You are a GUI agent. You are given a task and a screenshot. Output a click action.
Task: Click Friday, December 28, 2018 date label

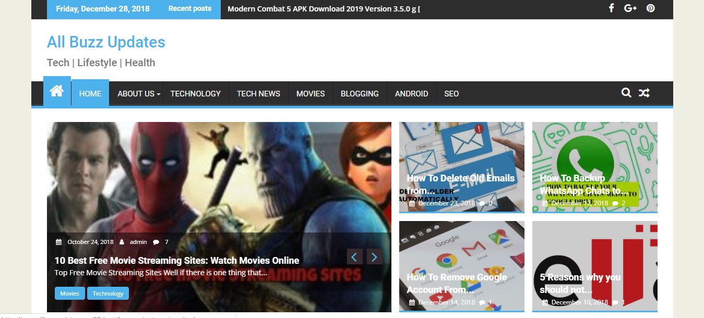(x=103, y=9)
